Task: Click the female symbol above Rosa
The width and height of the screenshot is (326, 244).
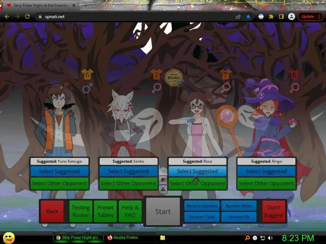Action: pyautogui.click(x=226, y=88)
